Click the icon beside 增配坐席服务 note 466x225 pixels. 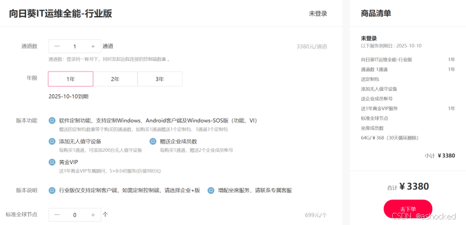pyautogui.click(x=211, y=190)
